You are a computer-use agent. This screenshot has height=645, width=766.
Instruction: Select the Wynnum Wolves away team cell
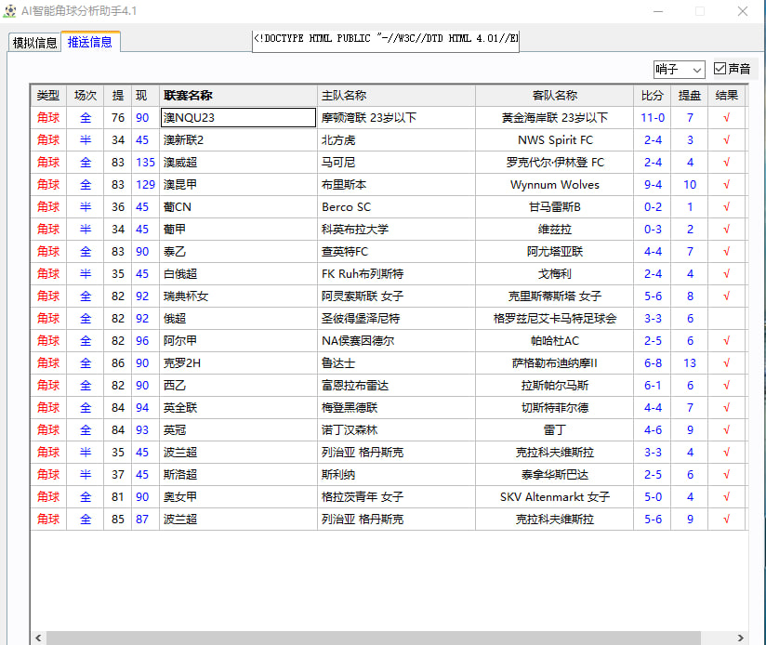click(x=555, y=185)
